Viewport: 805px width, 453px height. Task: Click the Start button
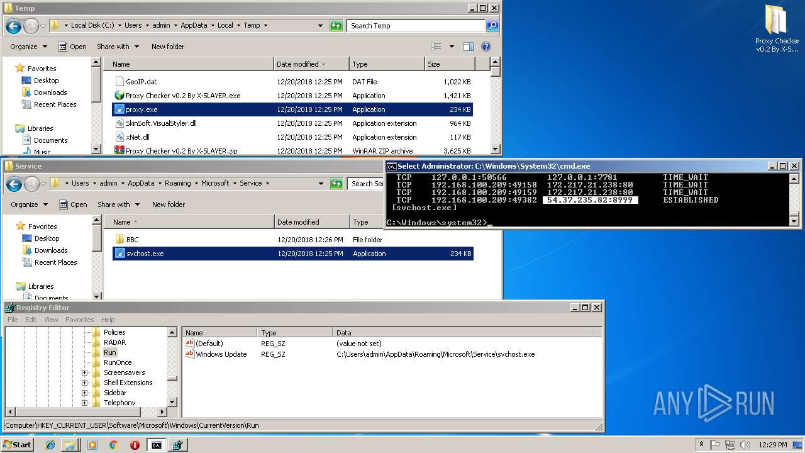point(17,445)
